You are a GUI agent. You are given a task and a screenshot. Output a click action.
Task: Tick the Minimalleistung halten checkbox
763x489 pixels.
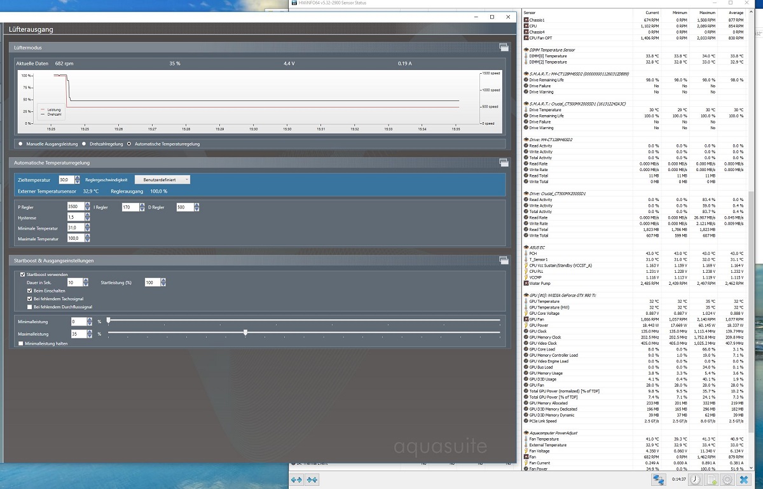tap(21, 343)
